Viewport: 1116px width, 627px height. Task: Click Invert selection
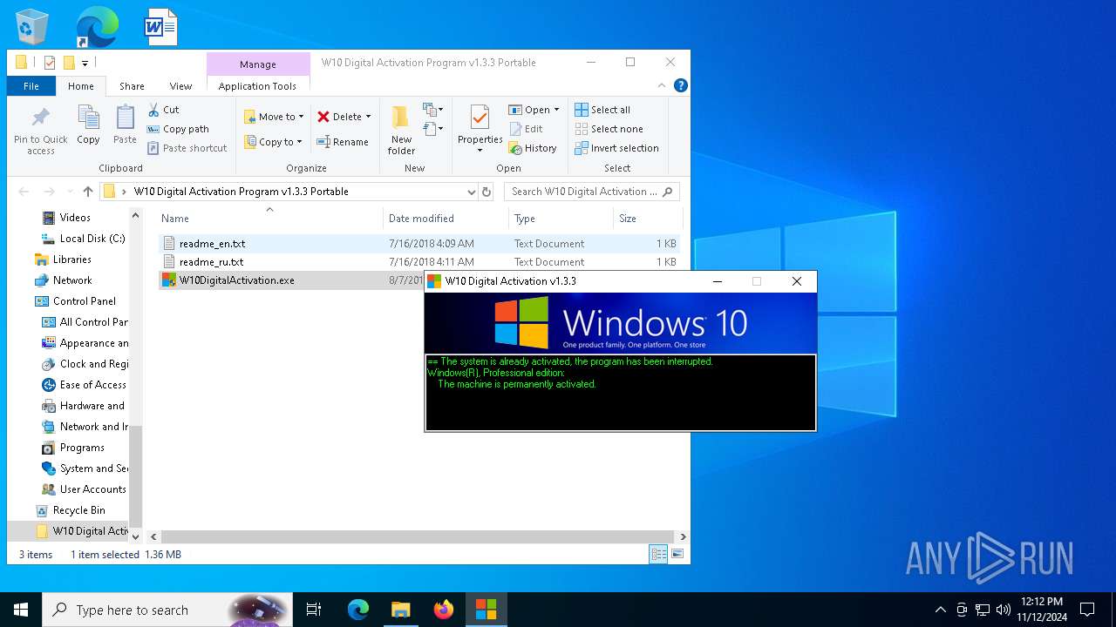point(616,148)
